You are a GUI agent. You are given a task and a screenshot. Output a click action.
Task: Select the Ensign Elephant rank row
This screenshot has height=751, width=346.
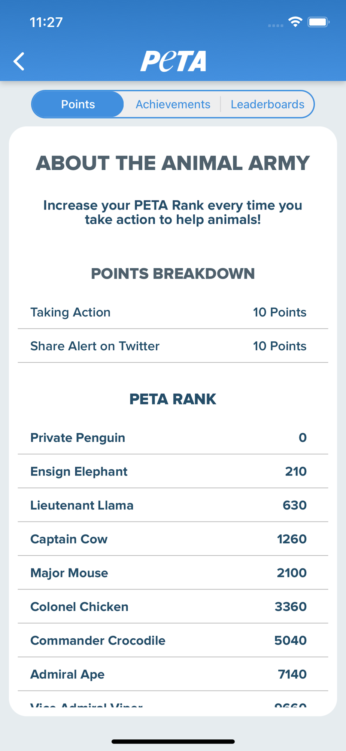pyautogui.click(x=173, y=472)
